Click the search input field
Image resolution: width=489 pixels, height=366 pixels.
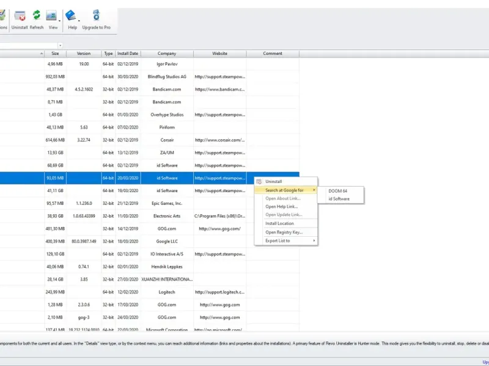pos(29,45)
